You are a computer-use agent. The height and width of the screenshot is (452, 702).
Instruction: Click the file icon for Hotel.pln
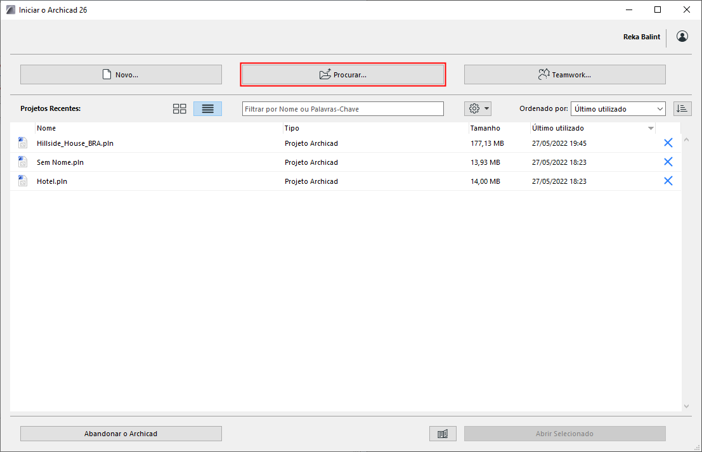tap(22, 181)
